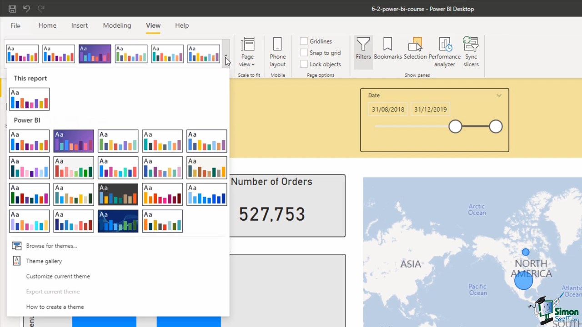
Task: Choose the last theme in bottom row
Action: pos(162,221)
